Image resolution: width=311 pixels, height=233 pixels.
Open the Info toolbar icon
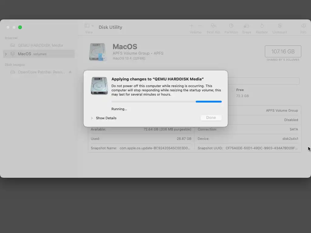[x=303, y=26]
